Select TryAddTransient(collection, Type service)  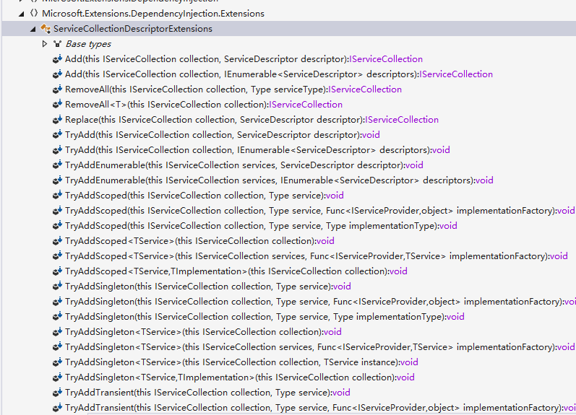[x=207, y=393]
